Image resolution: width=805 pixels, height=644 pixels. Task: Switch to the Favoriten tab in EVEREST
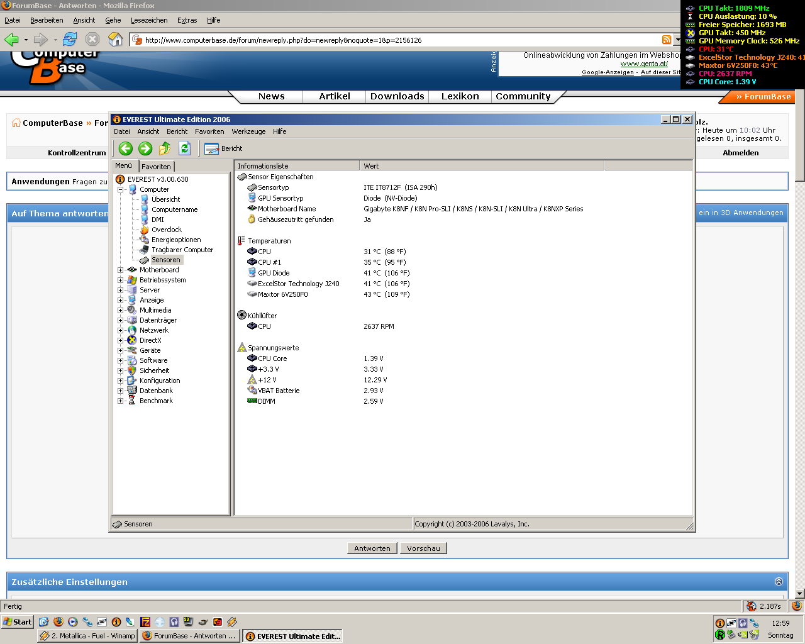coord(156,167)
